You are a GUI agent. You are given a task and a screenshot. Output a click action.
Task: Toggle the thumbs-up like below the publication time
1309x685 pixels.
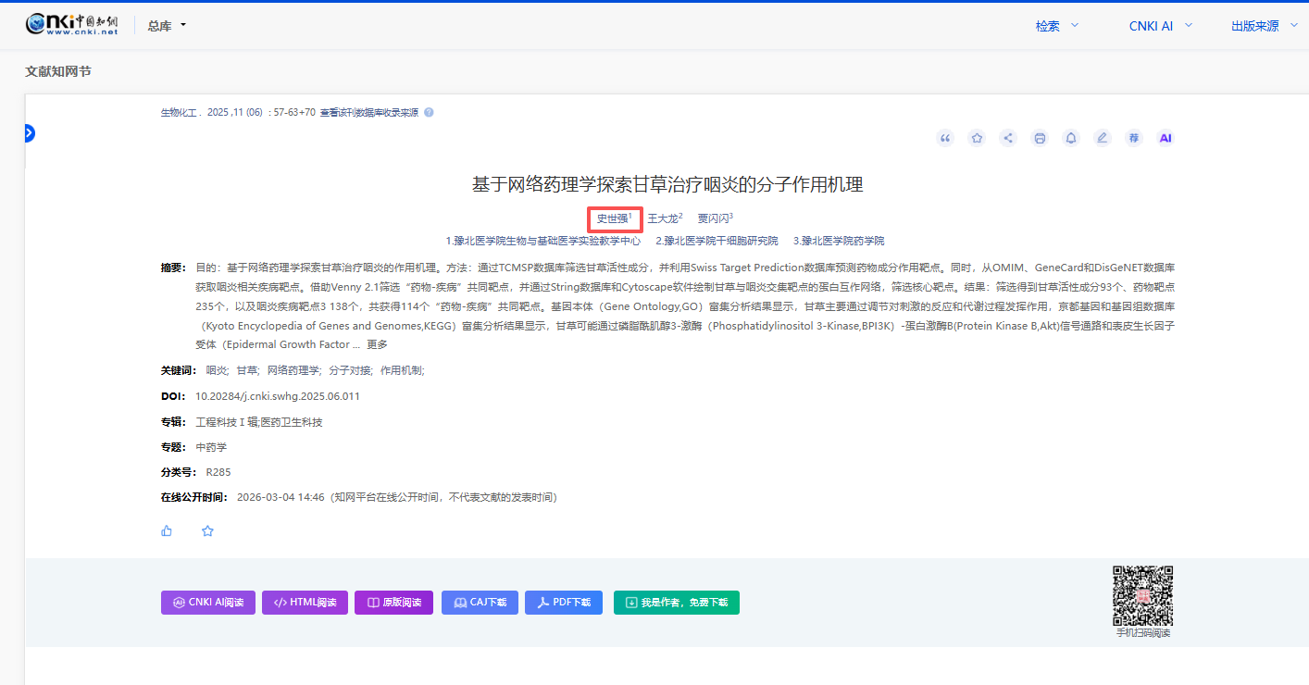pos(167,530)
